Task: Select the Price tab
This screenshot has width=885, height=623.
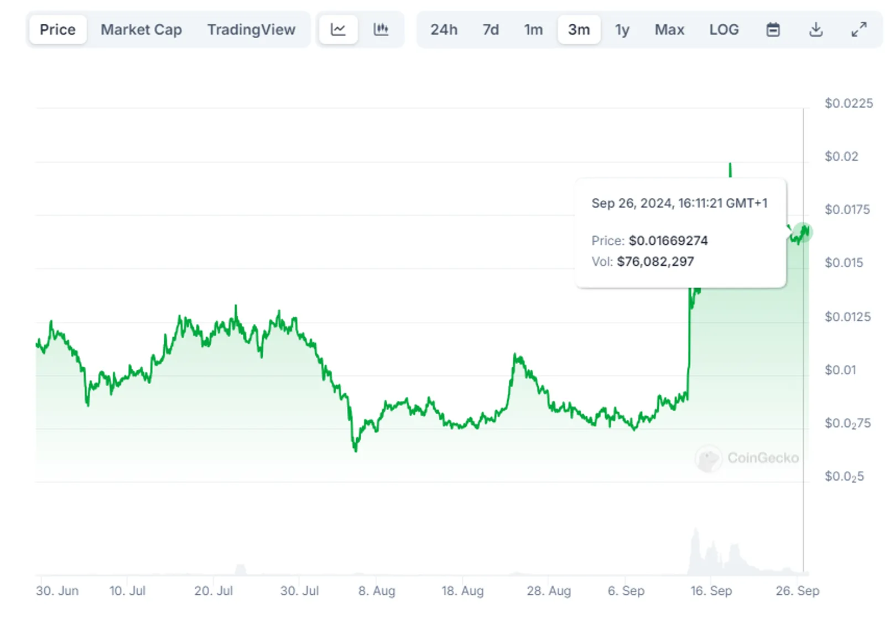Action: point(58,29)
